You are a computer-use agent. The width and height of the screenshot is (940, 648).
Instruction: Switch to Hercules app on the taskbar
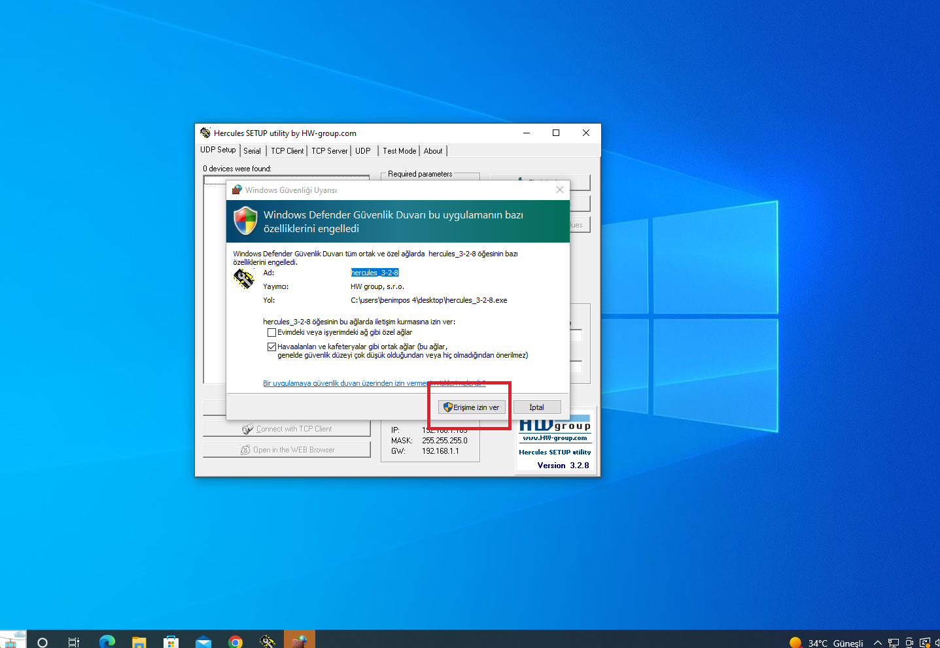[267, 642]
